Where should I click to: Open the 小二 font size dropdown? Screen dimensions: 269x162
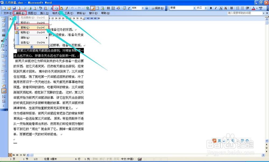coord(206,8)
